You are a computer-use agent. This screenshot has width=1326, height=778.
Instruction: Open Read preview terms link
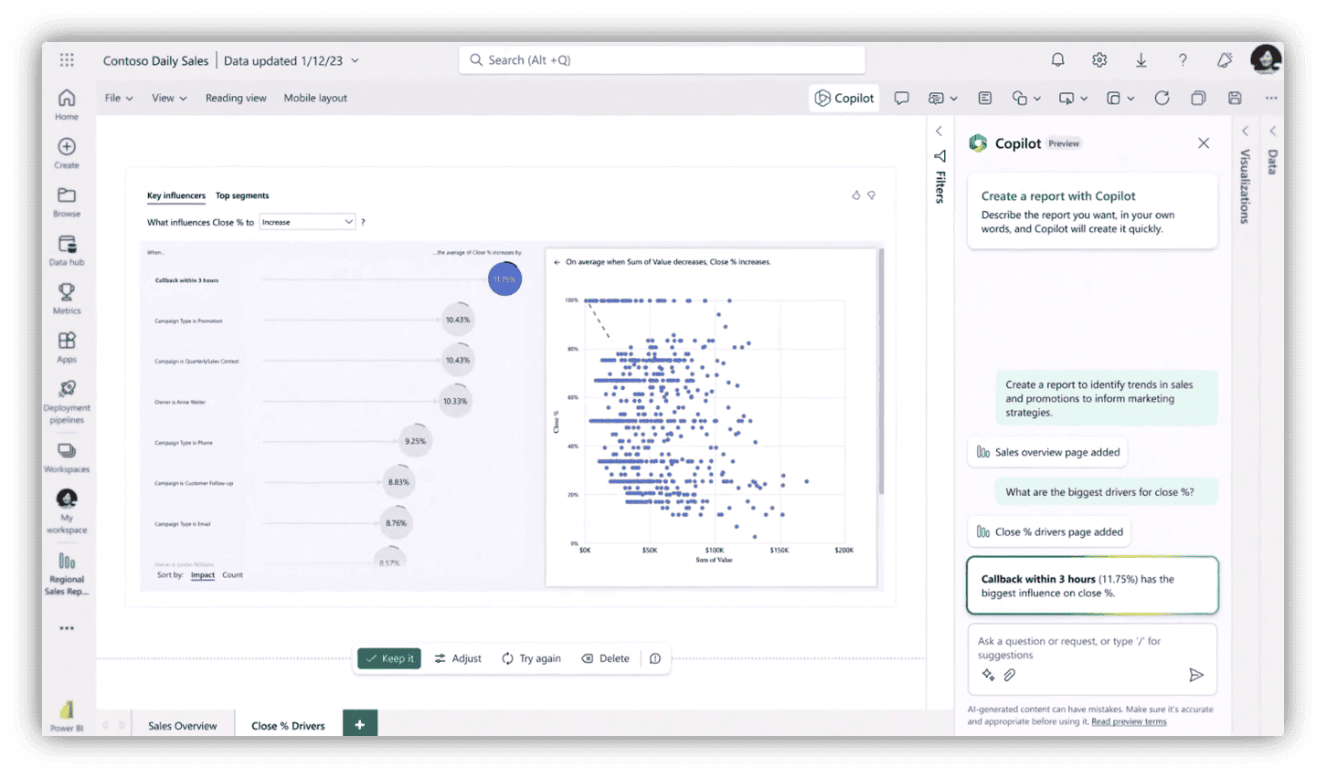1129,721
